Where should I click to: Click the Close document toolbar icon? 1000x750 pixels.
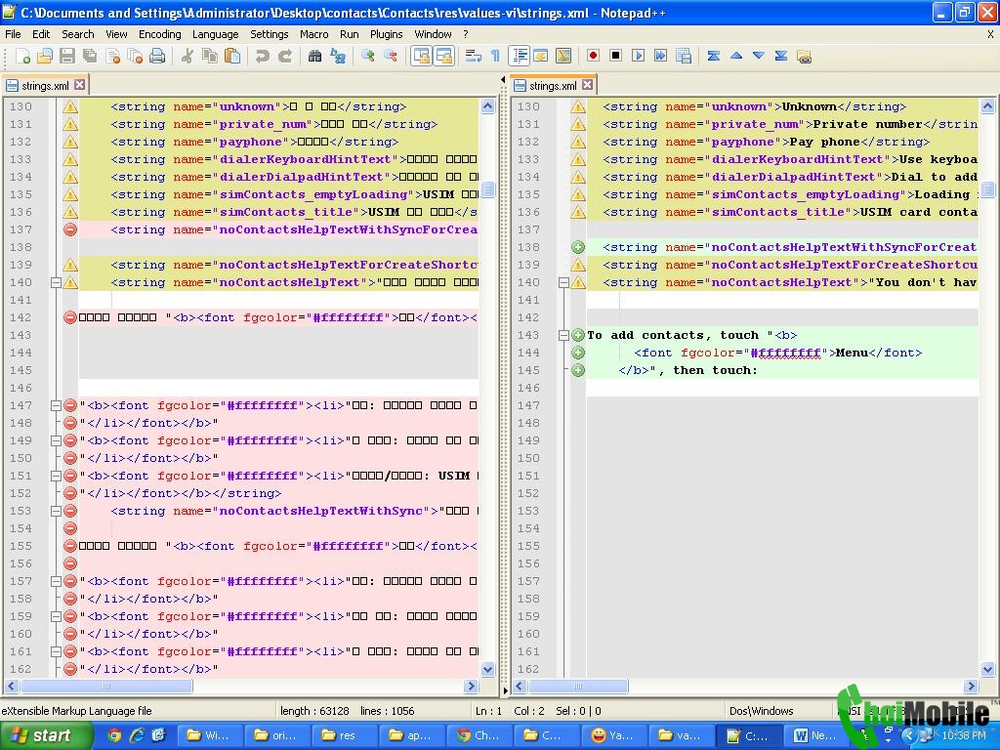point(113,57)
